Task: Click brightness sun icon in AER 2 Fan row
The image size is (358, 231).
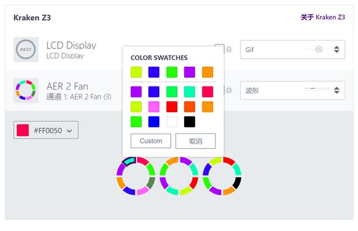Action: click(x=229, y=90)
